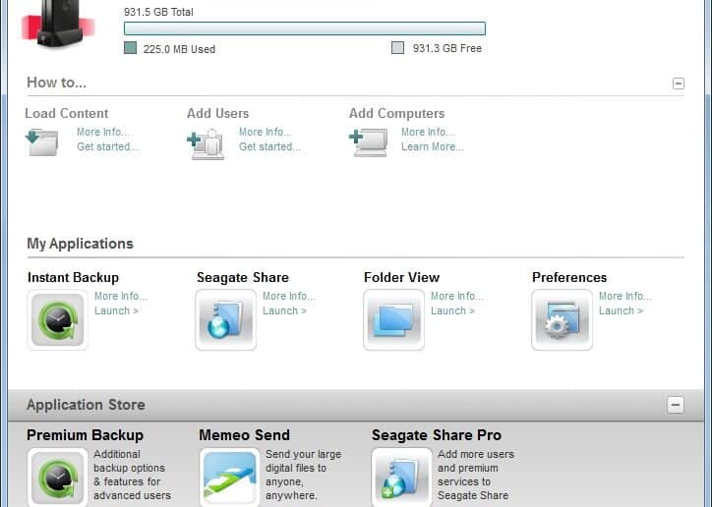Open More Info for Load Content
This screenshot has width=712, height=507.
click(x=102, y=132)
